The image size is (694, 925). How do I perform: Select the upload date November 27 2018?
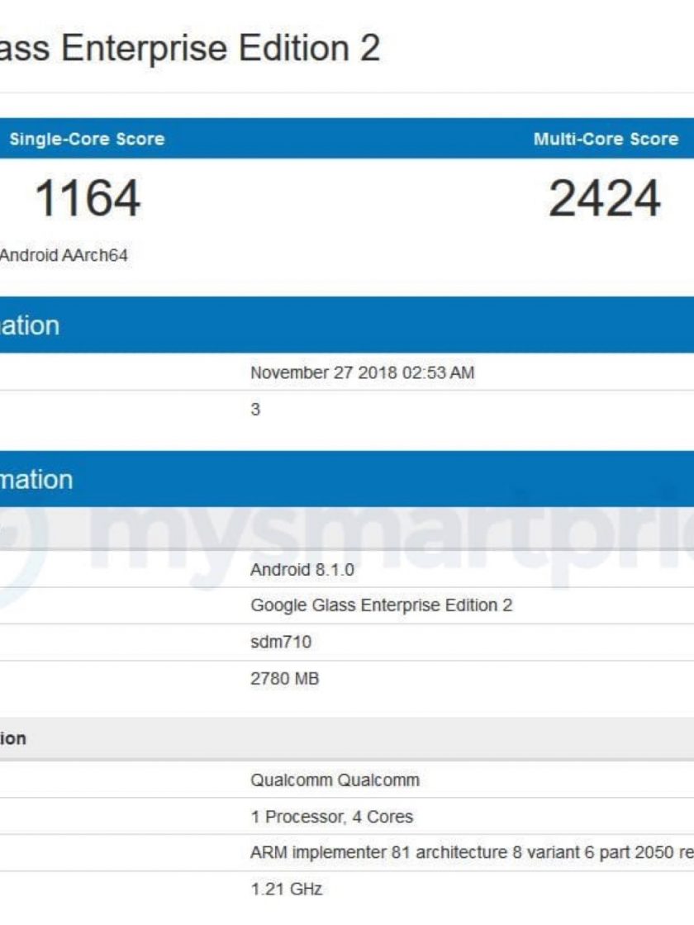(x=362, y=372)
